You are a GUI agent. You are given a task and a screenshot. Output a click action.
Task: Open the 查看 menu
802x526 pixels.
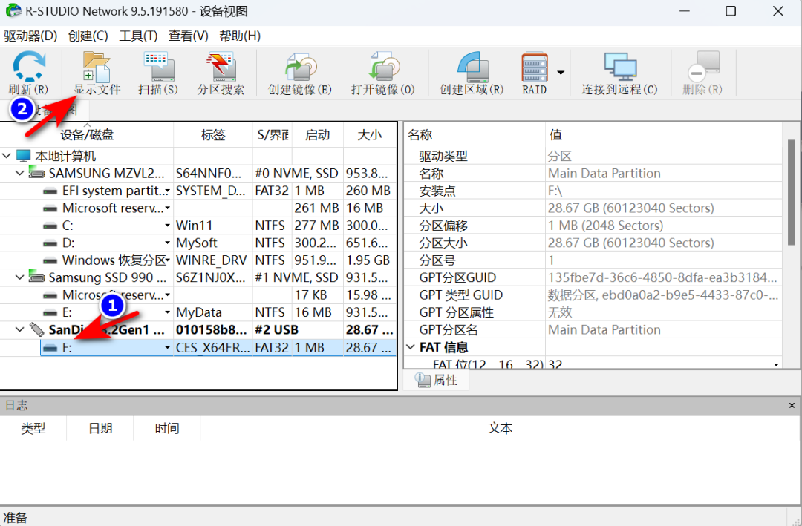click(189, 35)
